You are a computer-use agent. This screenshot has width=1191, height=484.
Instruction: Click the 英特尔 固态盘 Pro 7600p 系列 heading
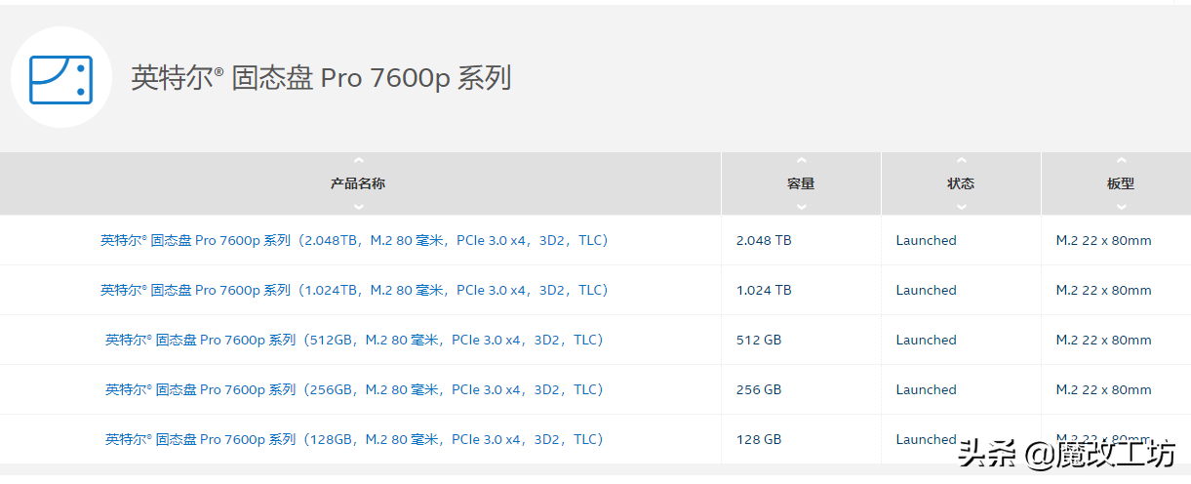tap(322, 78)
